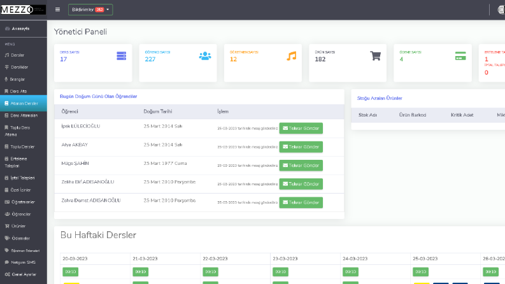Click Tekrar Gönder for Müge ŞAHİN
This screenshot has width=505, height=284.
[x=301, y=166]
